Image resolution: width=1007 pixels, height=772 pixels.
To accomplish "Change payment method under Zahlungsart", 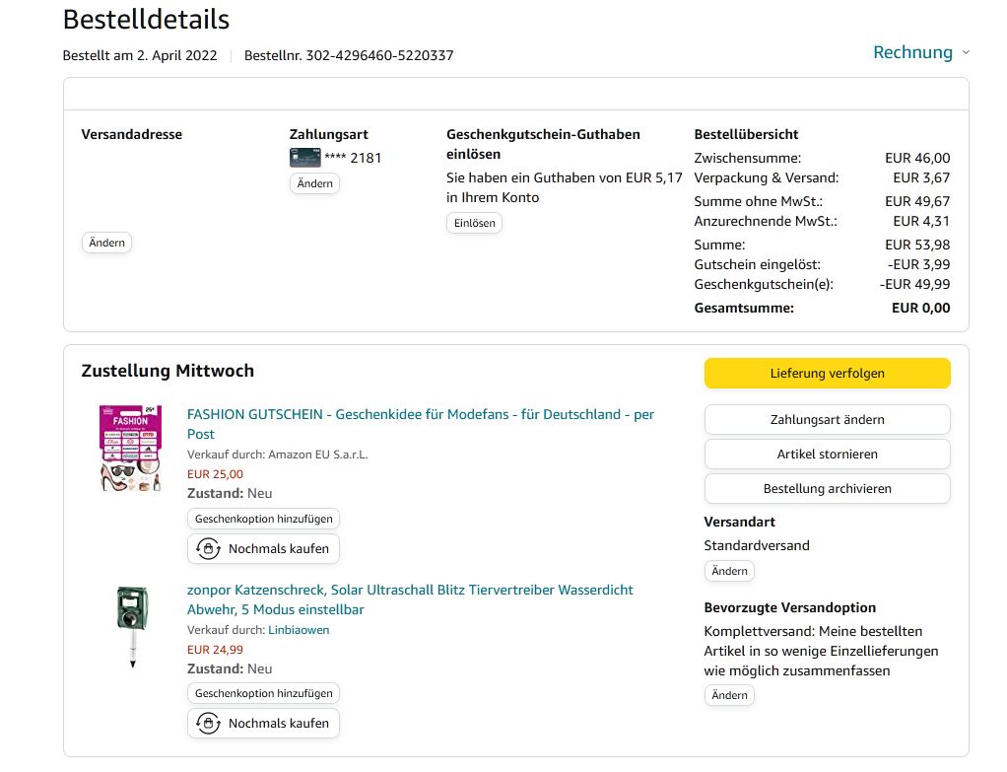I will [x=314, y=183].
